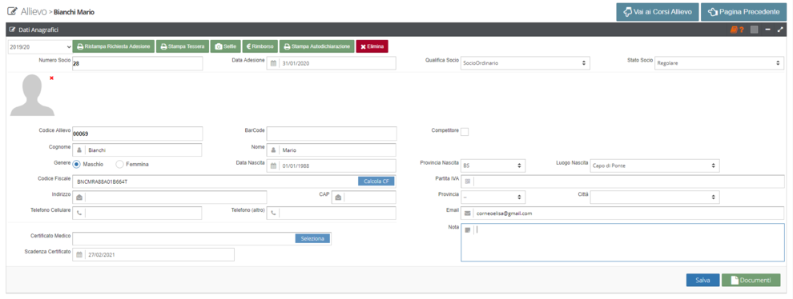Viewport: 793px width, 299px height.
Task: Click the gray square icon in panel header
Action: pyautogui.click(x=754, y=30)
